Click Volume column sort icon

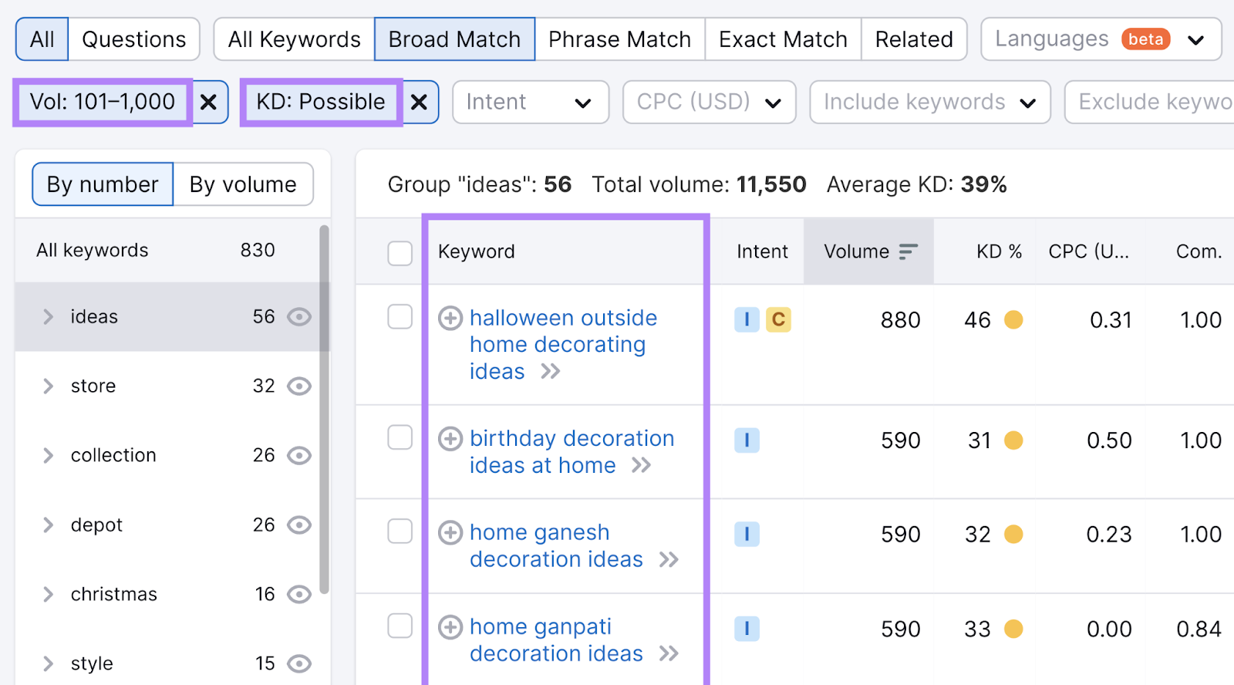(x=909, y=251)
